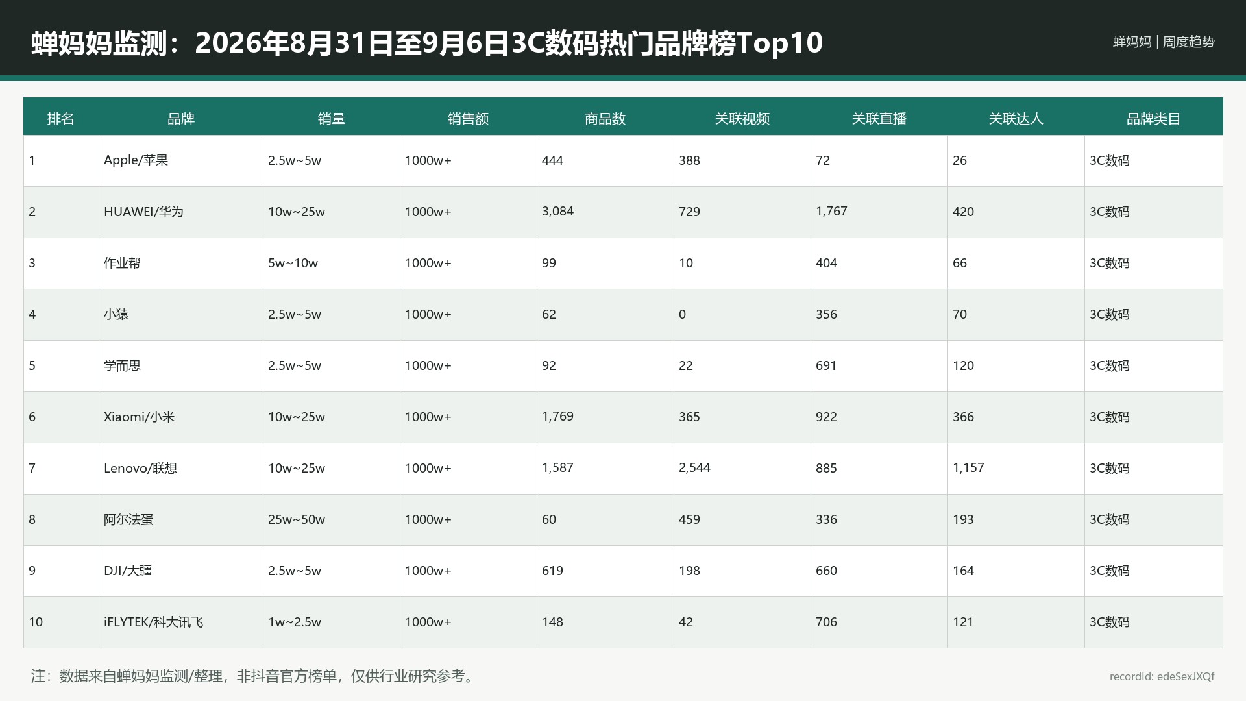Click the 1,769 product count for Xiaomi
This screenshot has height=701, width=1246.
557,417
